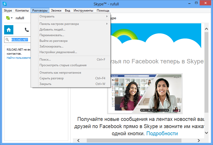Open the Инструменты menu
This screenshot has width=213, height=145.
[83, 11]
